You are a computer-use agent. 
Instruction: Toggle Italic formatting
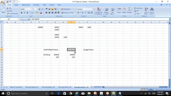point(24,13)
